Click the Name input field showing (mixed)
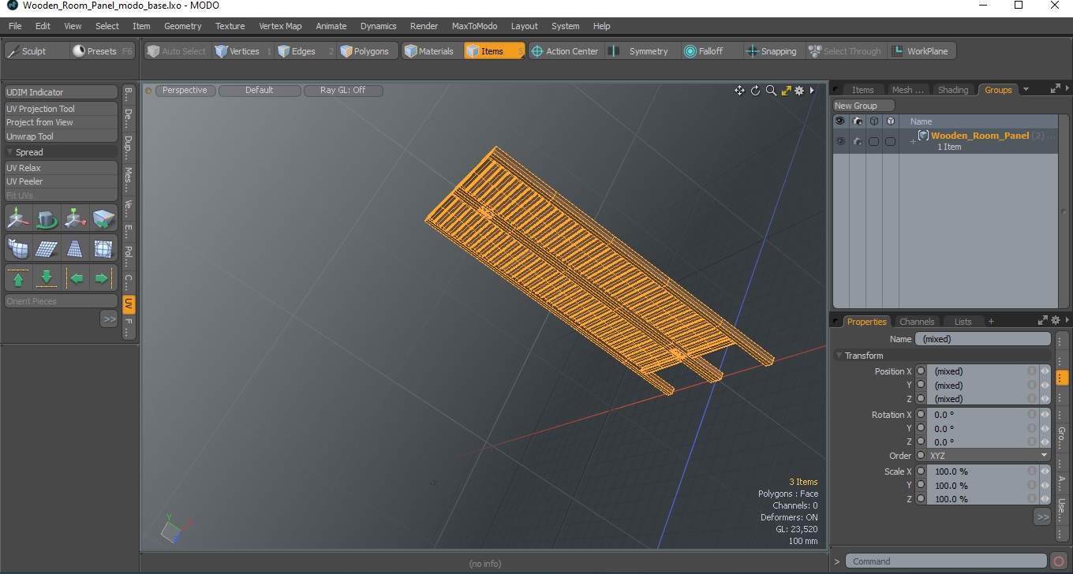This screenshot has width=1073, height=574. 982,339
